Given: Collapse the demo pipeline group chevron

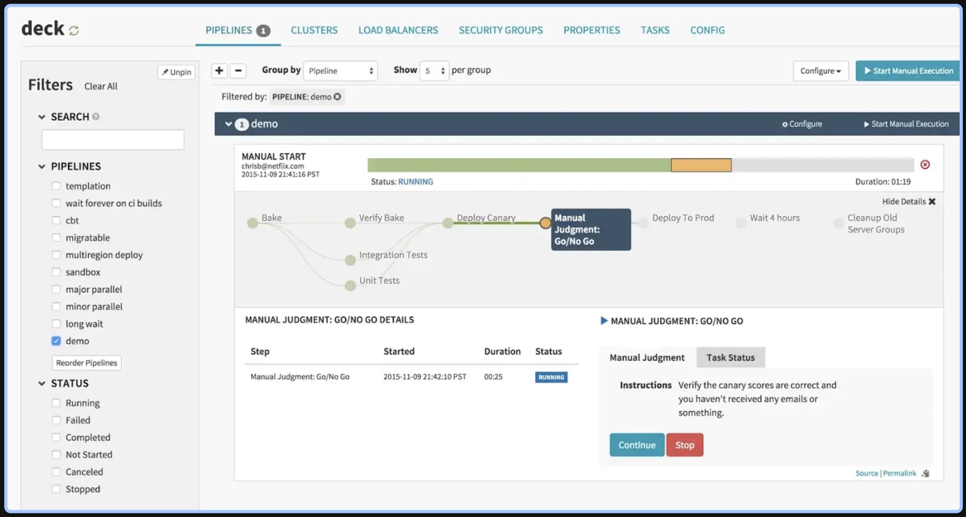Looking at the screenshot, I should coord(229,124).
